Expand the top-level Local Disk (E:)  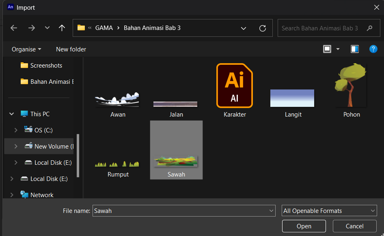[x=11, y=179]
